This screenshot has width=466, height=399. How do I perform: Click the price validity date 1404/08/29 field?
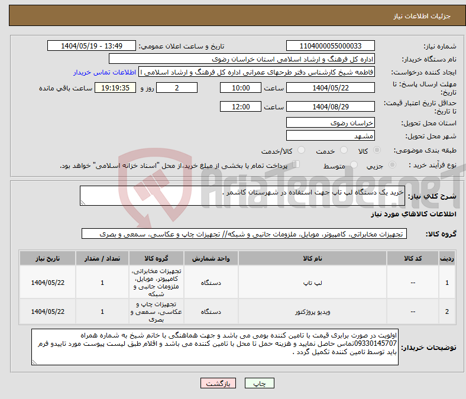pos(331,106)
